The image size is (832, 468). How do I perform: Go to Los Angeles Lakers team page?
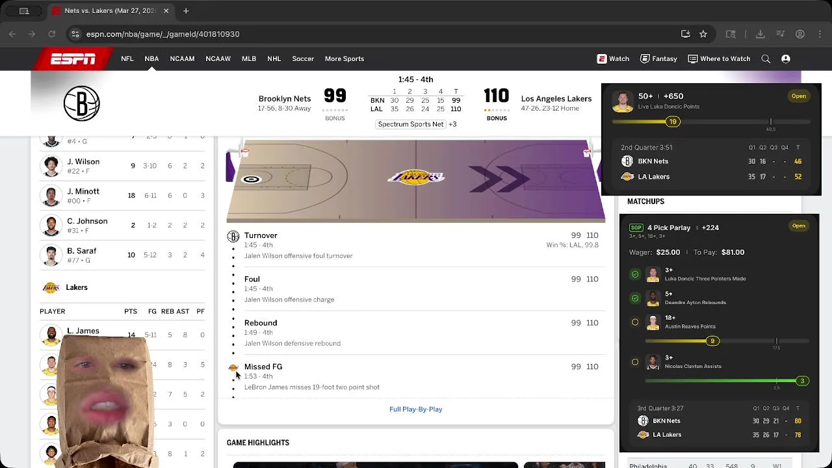pyautogui.click(x=556, y=99)
